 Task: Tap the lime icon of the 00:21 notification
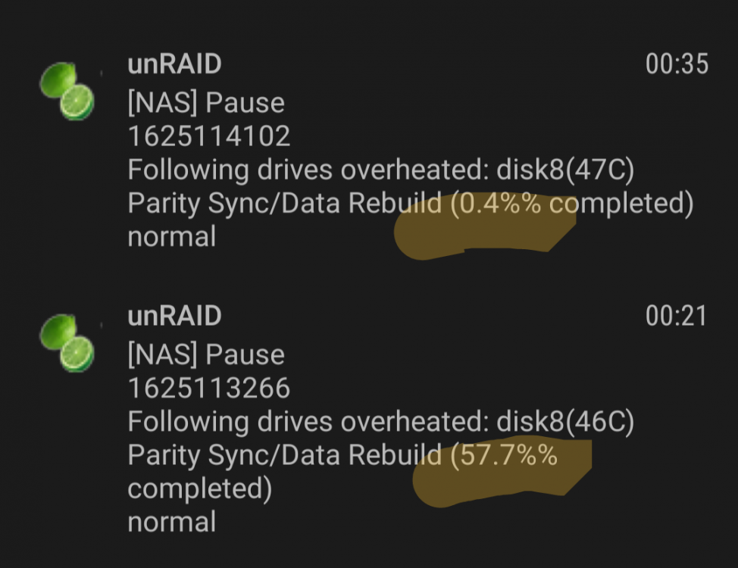[67, 343]
